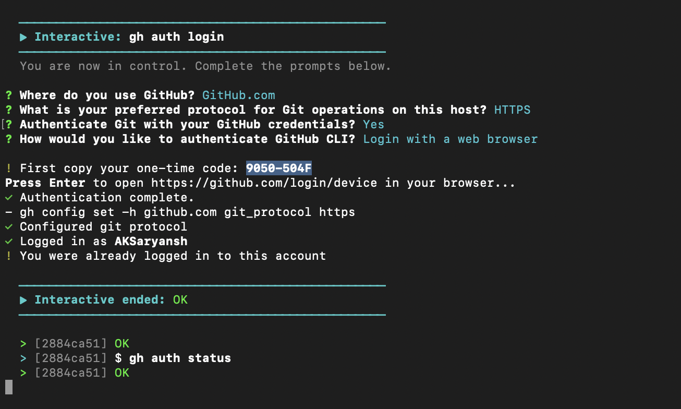This screenshot has height=409, width=681.
Task: Click the triangle icon beside 'Interactive: gh auth login'
Action: pyautogui.click(x=23, y=37)
